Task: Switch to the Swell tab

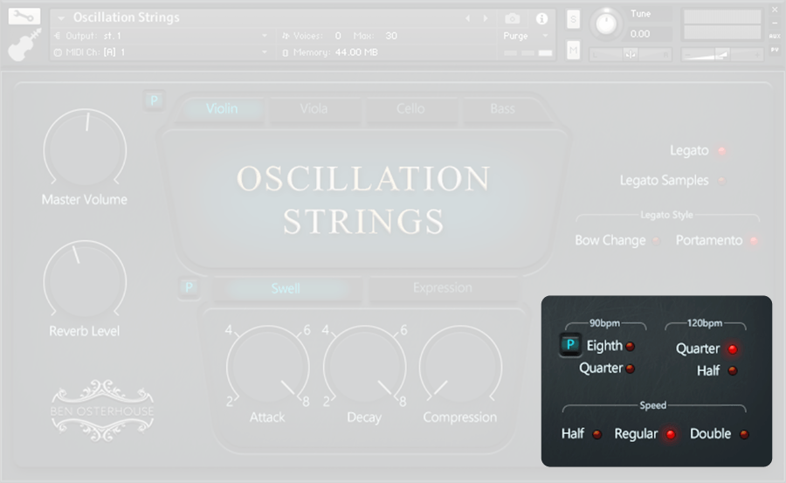Action: (286, 288)
